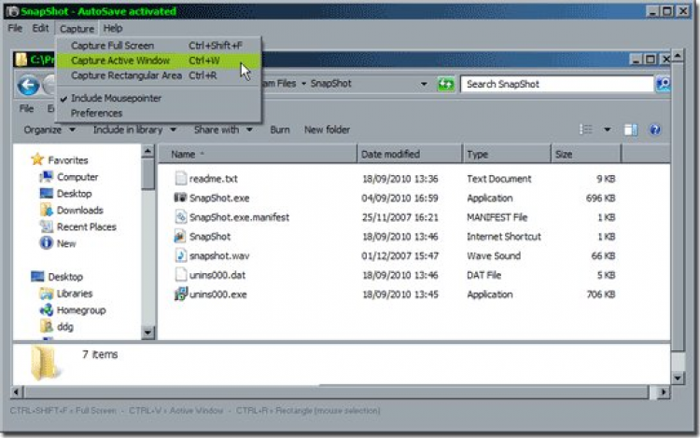Image resolution: width=700 pixels, height=438 pixels.
Task: Open the SnapShot Edit menu
Action: (40, 28)
